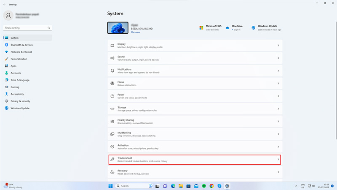Screen dimensions: 337x190
Task: Click the Troubleshoot wrench icon
Action: tap(112, 160)
